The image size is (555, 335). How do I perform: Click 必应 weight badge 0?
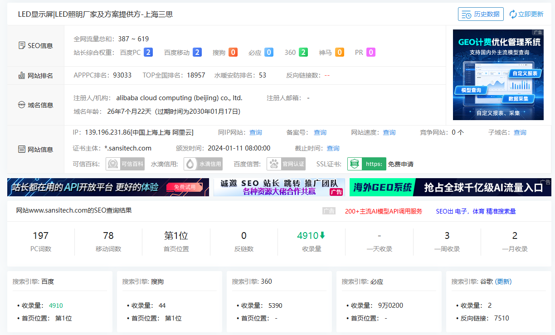(x=269, y=52)
